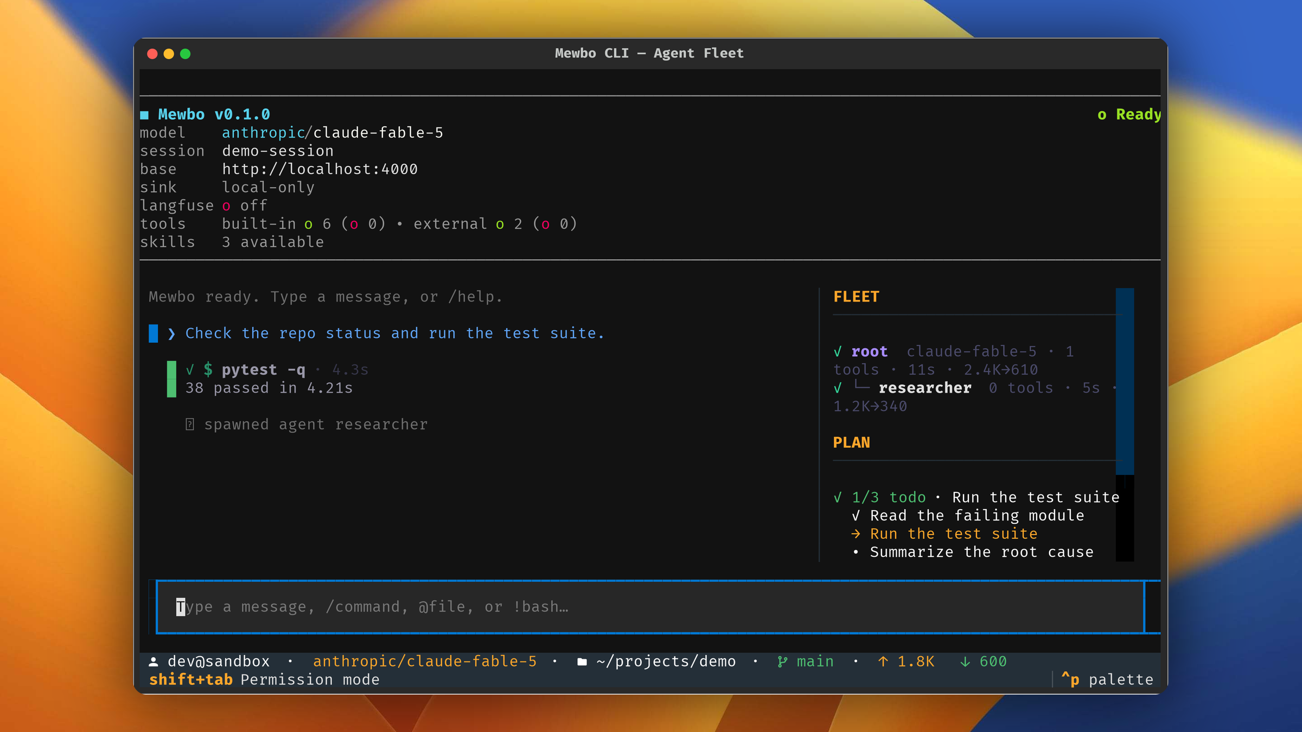
Task: Click shift+tab Permission mode hint
Action: [x=264, y=680]
